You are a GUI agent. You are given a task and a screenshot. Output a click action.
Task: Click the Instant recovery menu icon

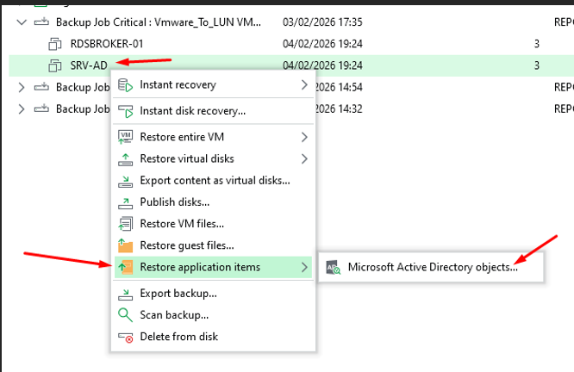[x=125, y=85]
